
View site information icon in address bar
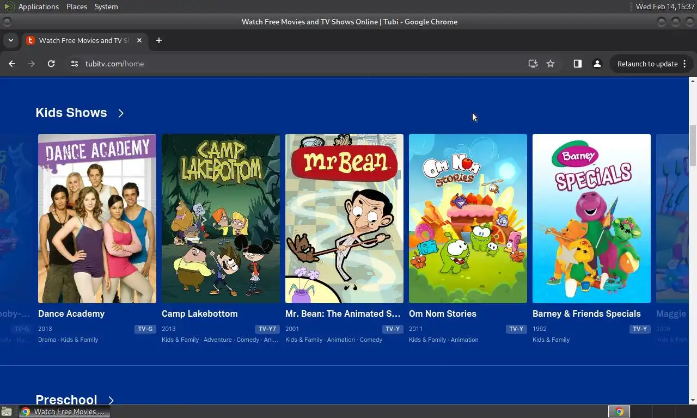(x=75, y=64)
